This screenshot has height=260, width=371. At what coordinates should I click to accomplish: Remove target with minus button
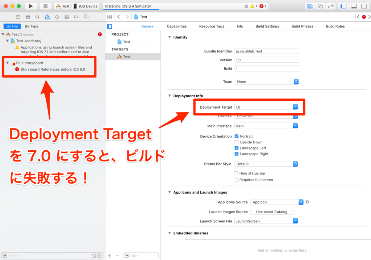(x=117, y=256)
